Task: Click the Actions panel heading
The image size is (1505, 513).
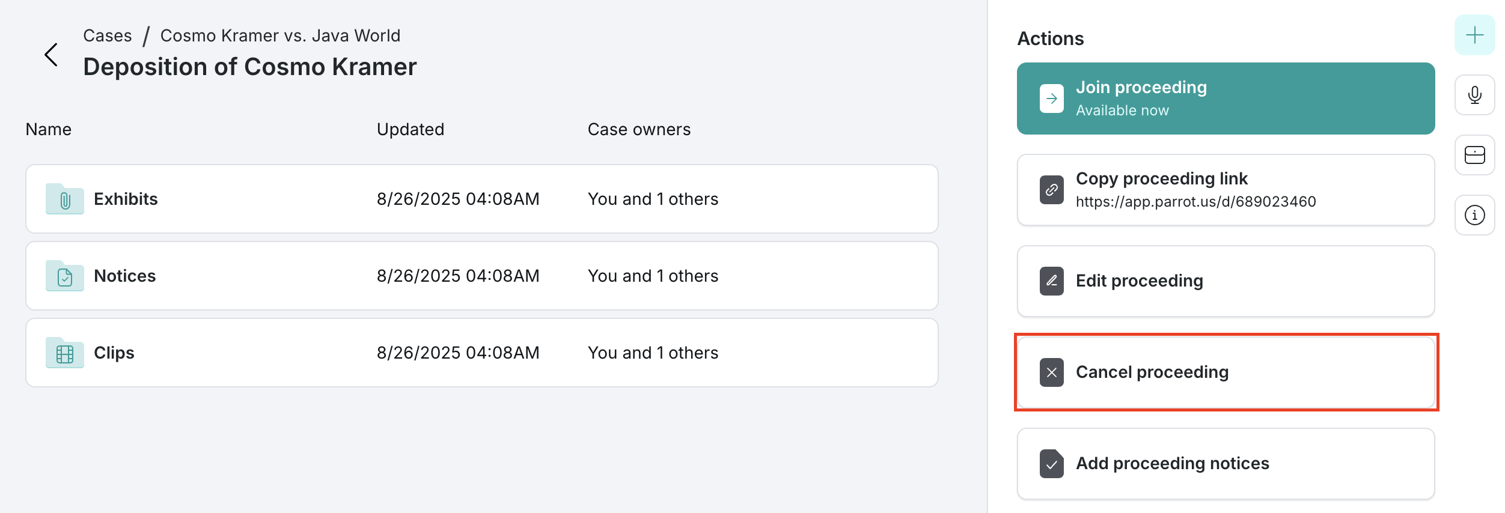Action: pos(1051,38)
